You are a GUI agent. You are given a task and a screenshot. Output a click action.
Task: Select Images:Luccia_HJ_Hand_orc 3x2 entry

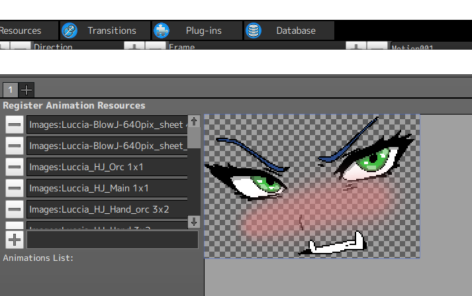tap(107, 209)
